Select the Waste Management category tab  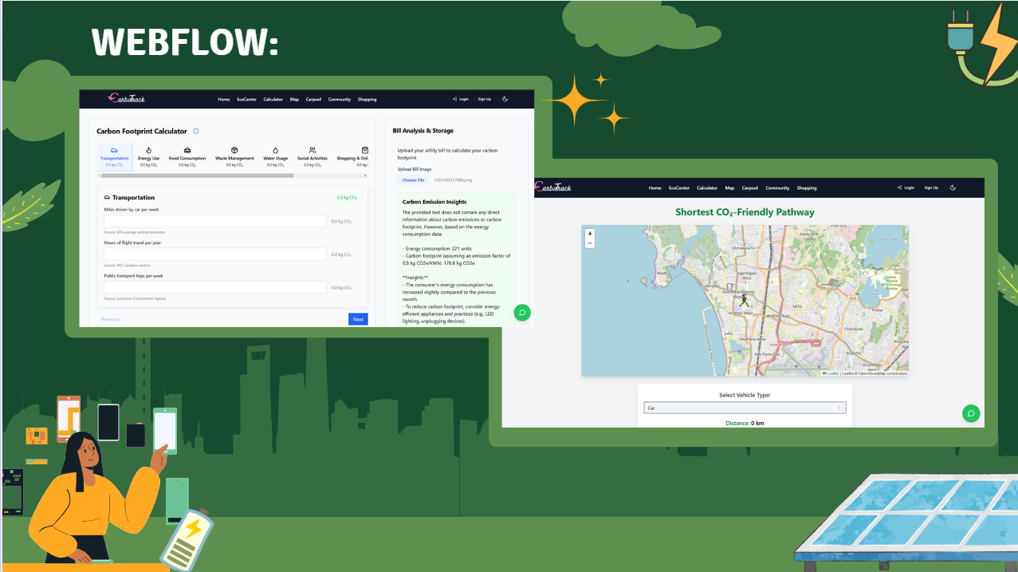click(234, 157)
